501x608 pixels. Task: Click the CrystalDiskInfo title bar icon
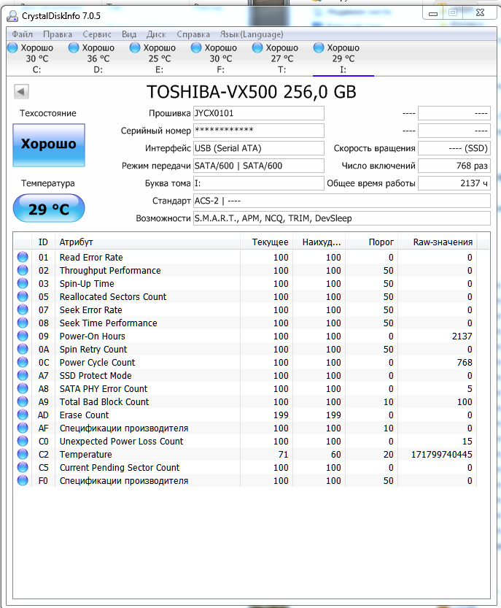pyautogui.click(x=12, y=16)
